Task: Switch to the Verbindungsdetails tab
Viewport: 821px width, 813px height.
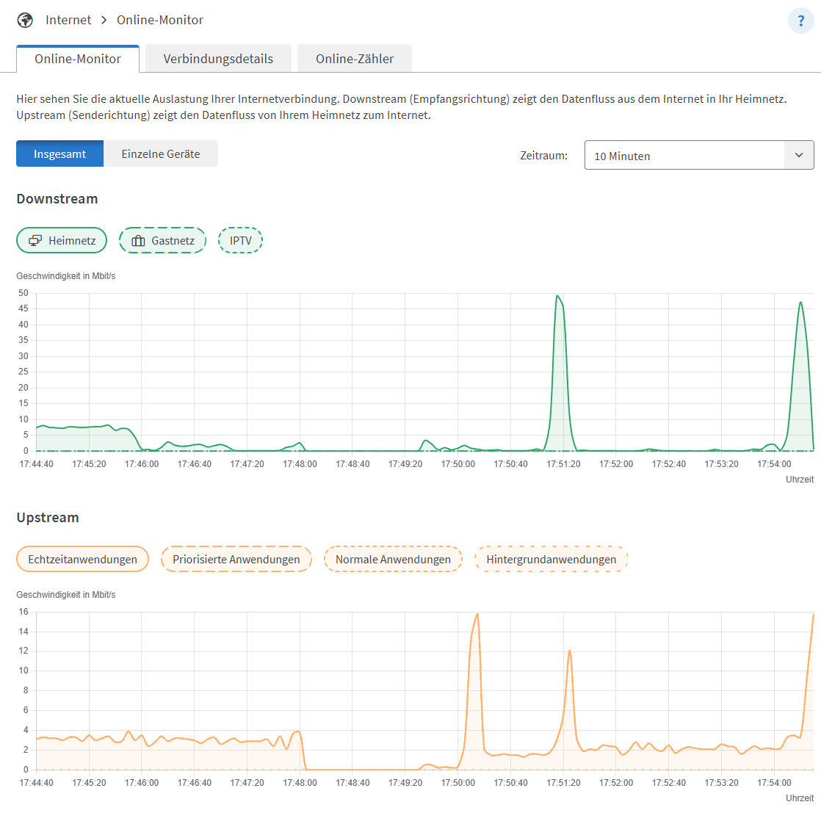Action: pos(218,59)
